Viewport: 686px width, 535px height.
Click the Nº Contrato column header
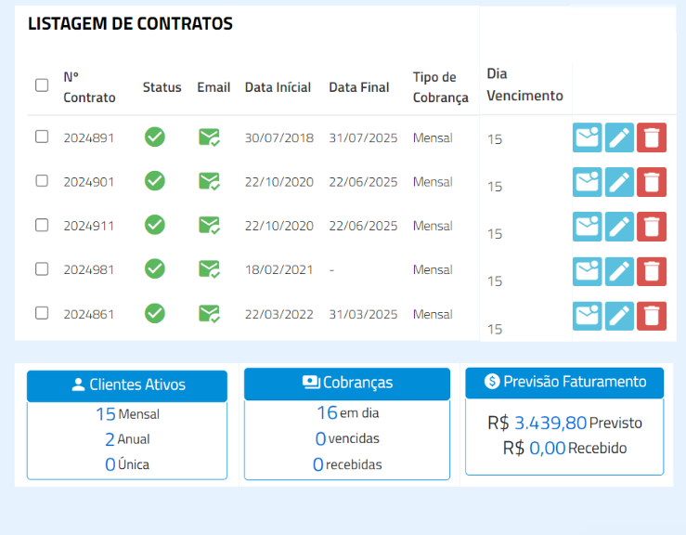(x=89, y=87)
